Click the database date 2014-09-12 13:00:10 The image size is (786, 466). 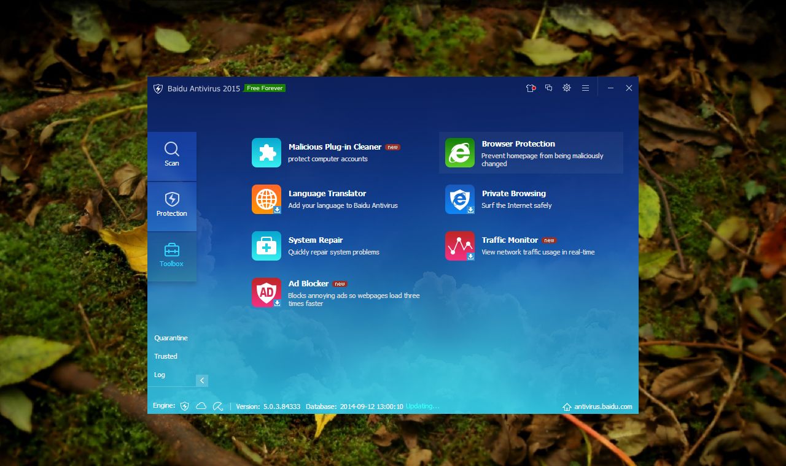(372, 407)
